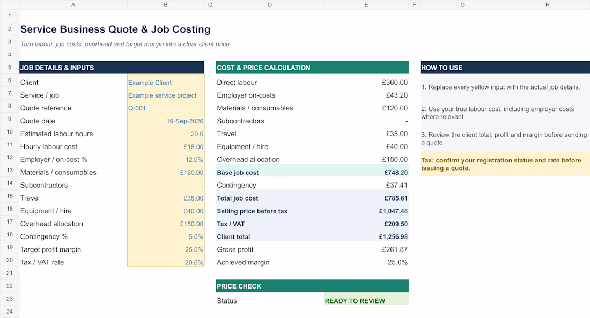Select the JOB DETAILS & INPUTS header
Viewport: 590px width, 318px height.
pyautogui.click(x=112, y=68)
